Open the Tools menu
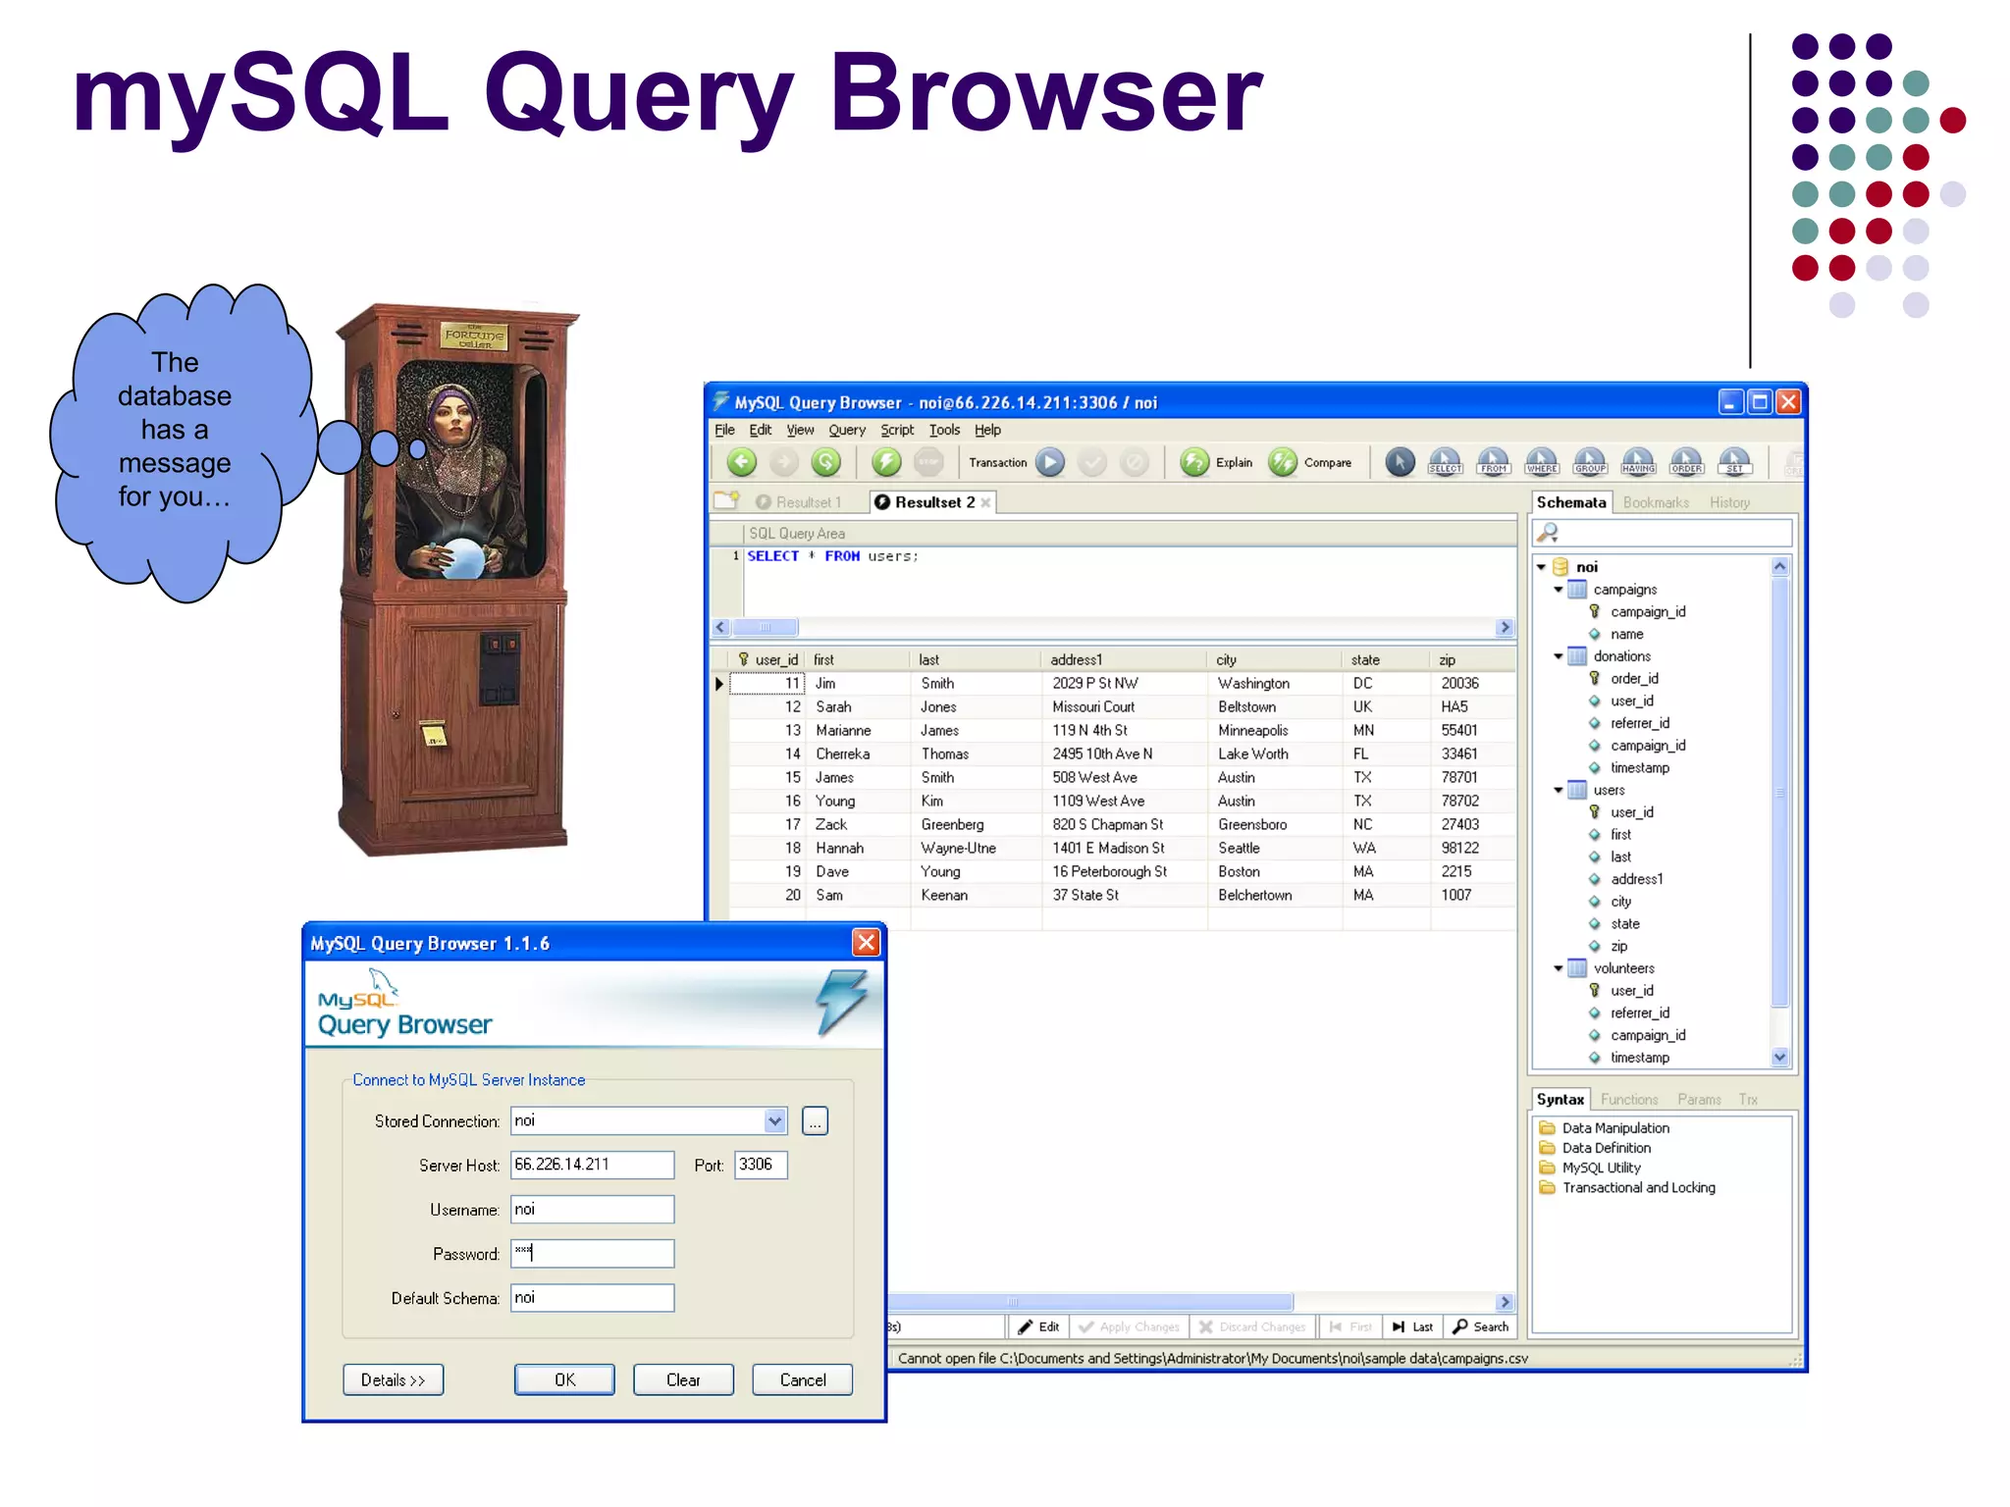The height and width of the screenshot is (1507, 2010). click(944, 430)
